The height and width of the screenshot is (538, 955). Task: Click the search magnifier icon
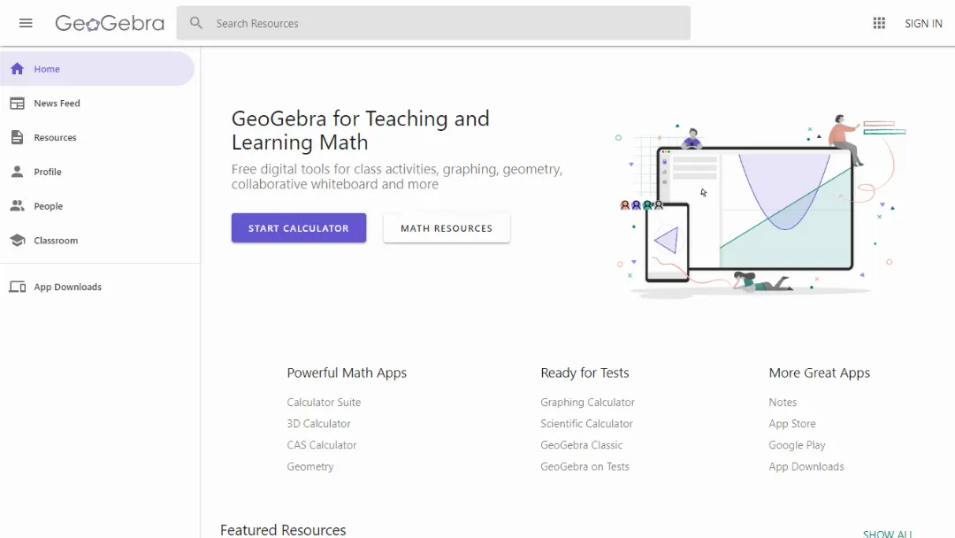pyautogui.click(x=196, y=23)
